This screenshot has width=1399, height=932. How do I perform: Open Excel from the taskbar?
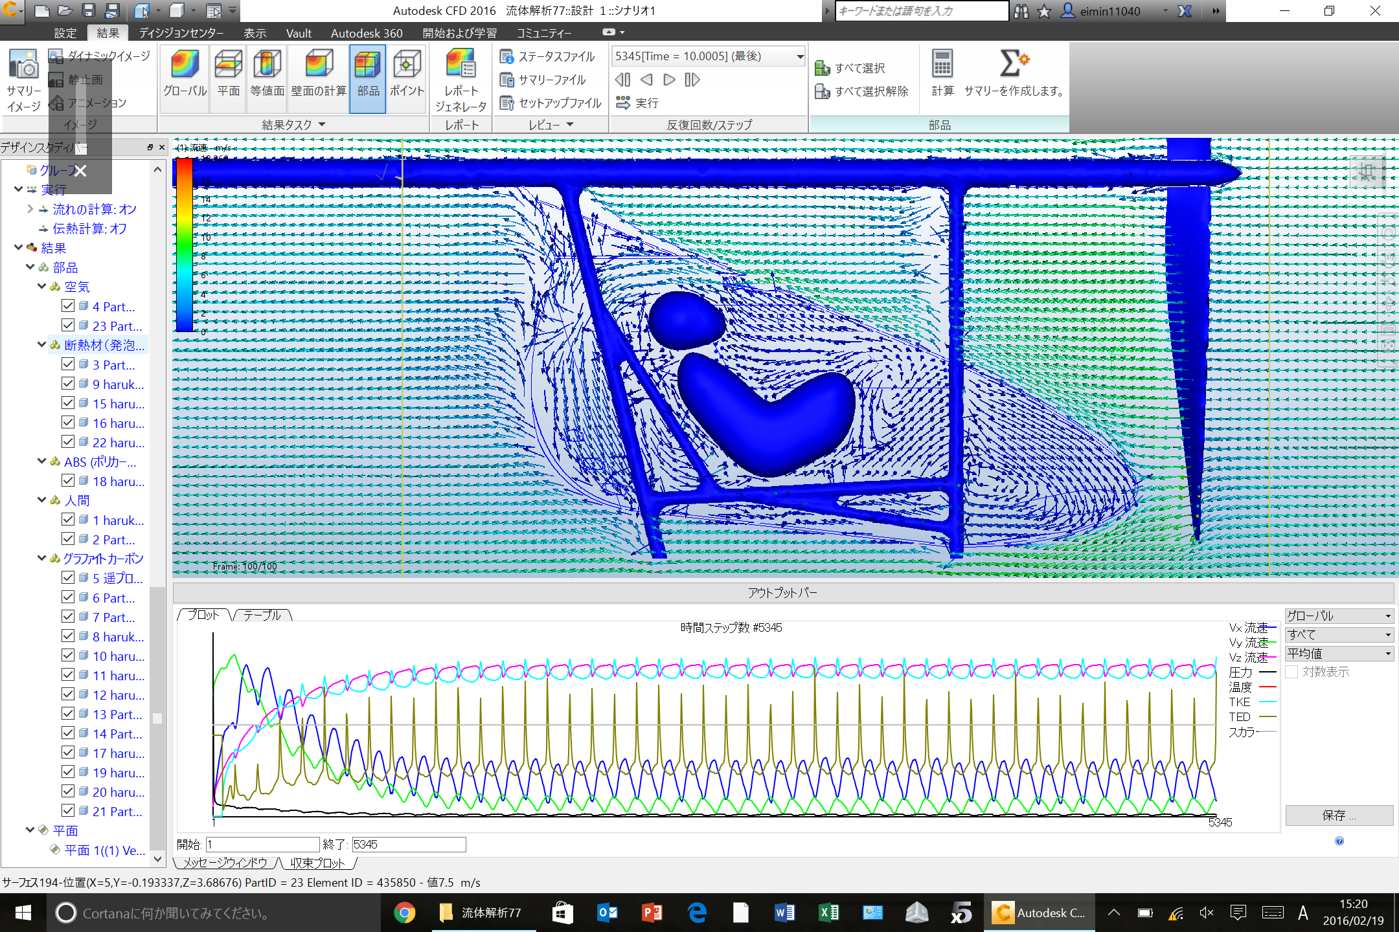pos(829,913)
